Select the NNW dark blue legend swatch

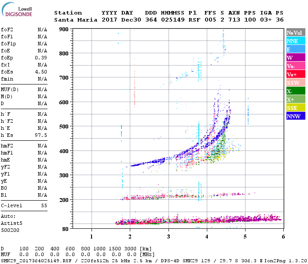coord(296,116)
